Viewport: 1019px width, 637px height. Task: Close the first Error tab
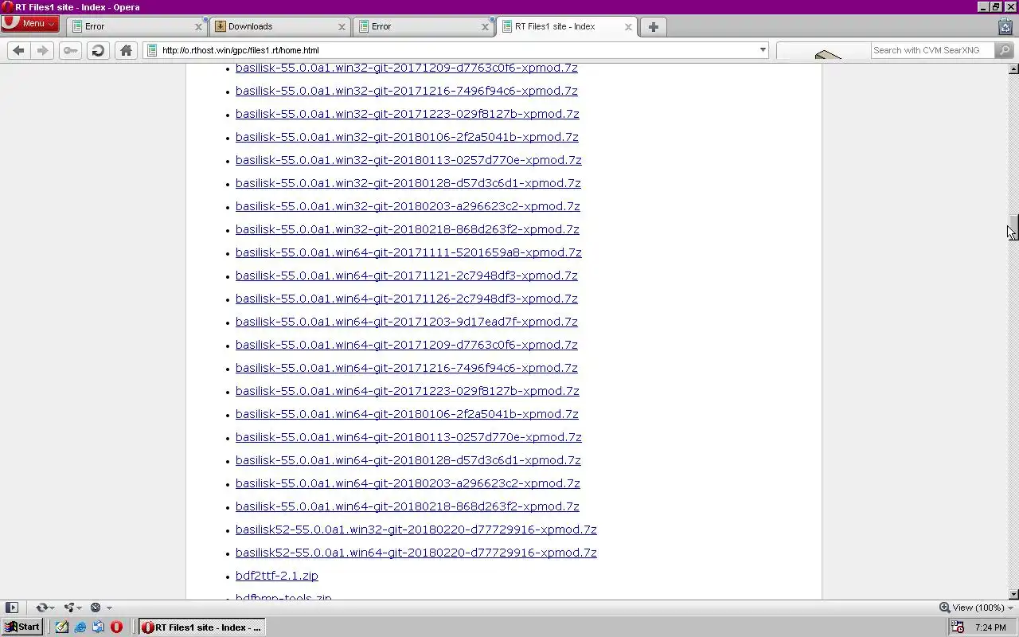click(198, 26)
